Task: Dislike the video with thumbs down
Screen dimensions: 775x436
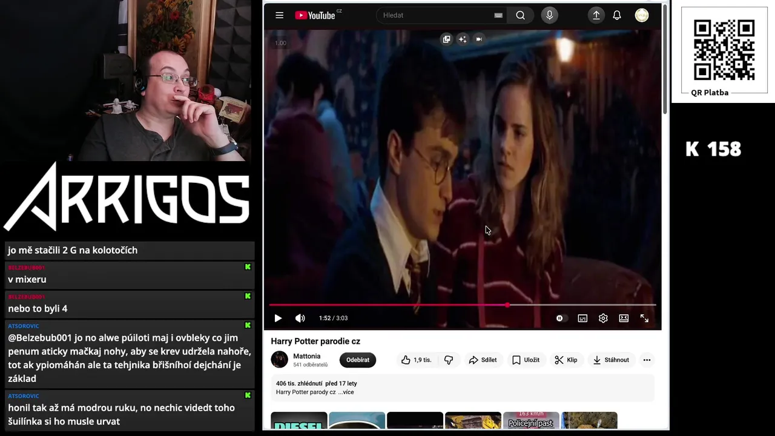Action: [449, 360]
